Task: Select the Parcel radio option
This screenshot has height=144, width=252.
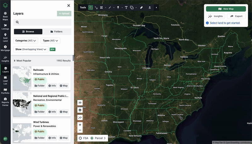Action: 92,138
